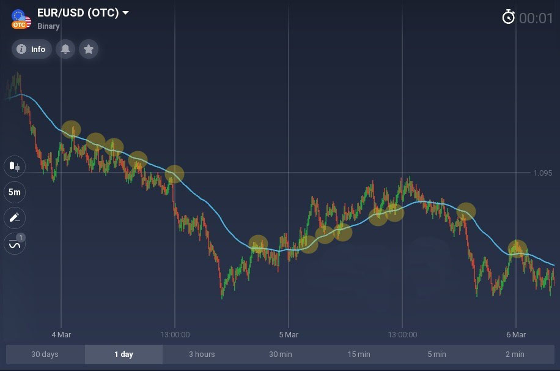560x371 pixels.
Task: Select the 15 min range
Action: (359, 354)
